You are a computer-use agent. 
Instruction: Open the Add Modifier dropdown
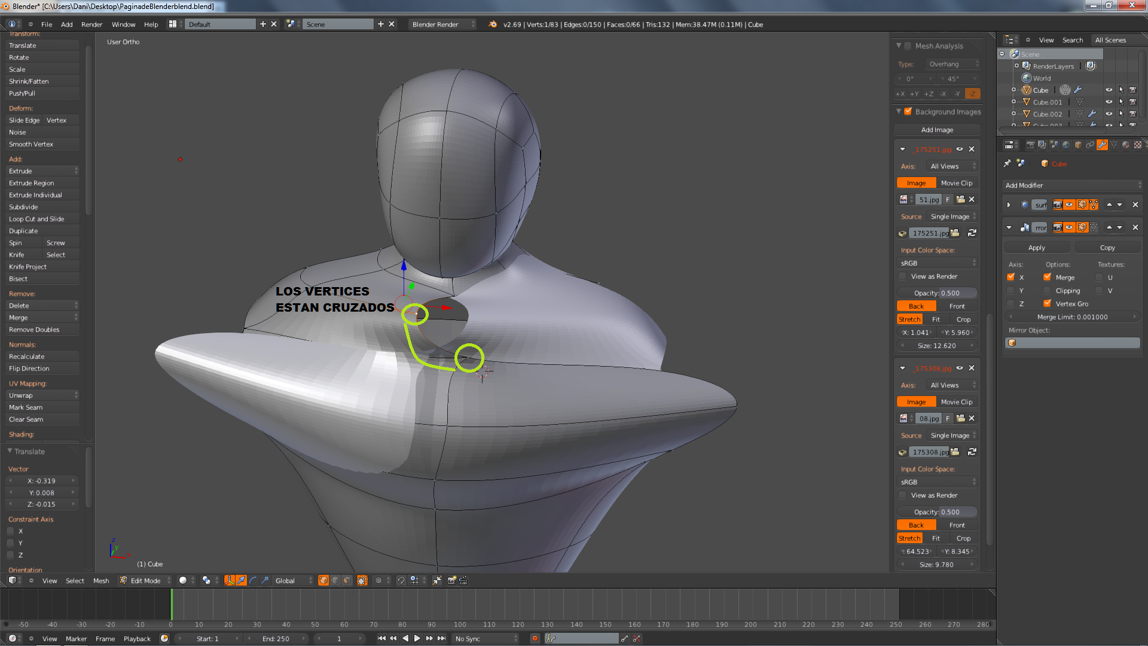pyautogui.click(x=1072, y=185)
